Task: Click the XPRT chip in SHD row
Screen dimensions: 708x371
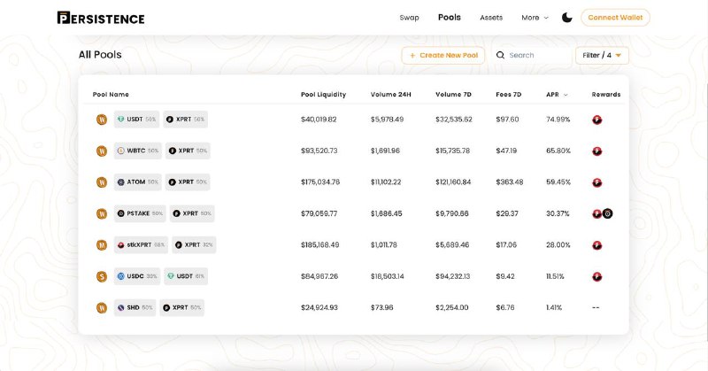Action: tap(182, 308)
